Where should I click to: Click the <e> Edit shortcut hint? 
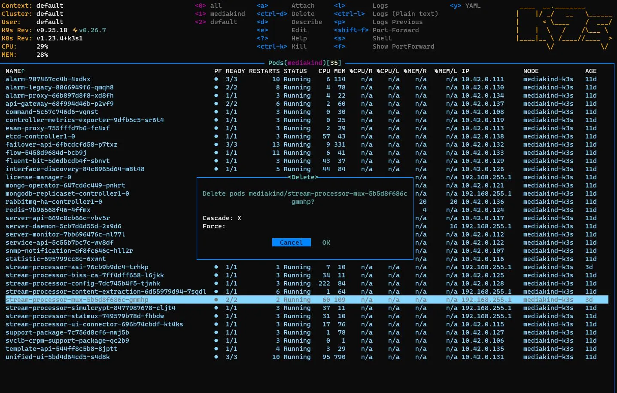(282, 30)
